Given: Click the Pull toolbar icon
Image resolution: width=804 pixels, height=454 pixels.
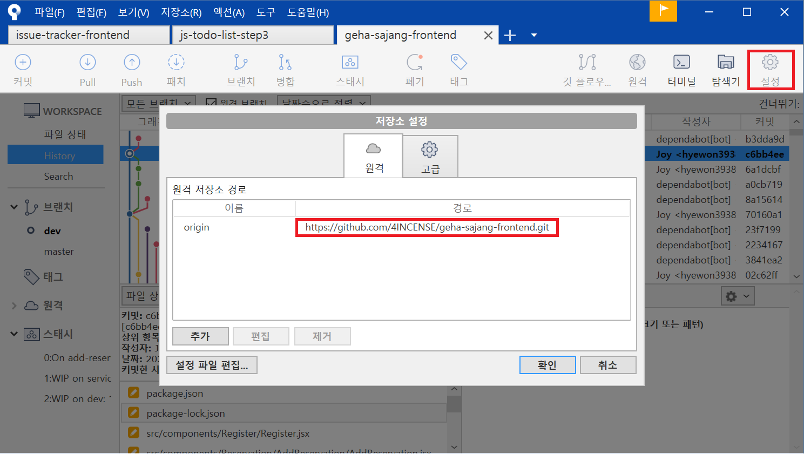Looking at the screenshot, I should click(x=87, y=63).
